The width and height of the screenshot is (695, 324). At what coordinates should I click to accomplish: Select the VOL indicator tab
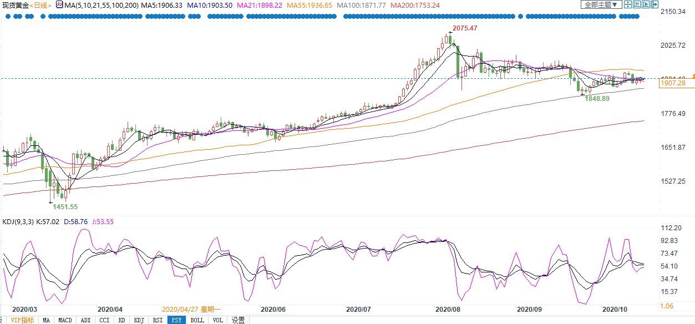(218, 320)
